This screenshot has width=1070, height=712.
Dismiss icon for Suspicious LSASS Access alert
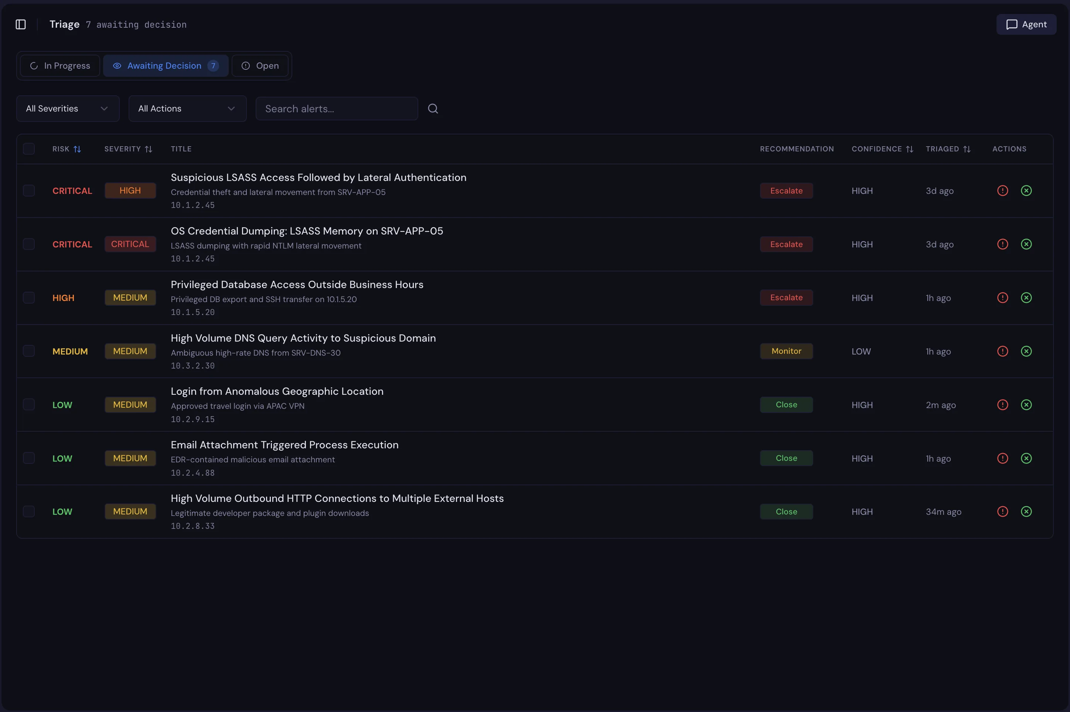[x=1026, y=191]
